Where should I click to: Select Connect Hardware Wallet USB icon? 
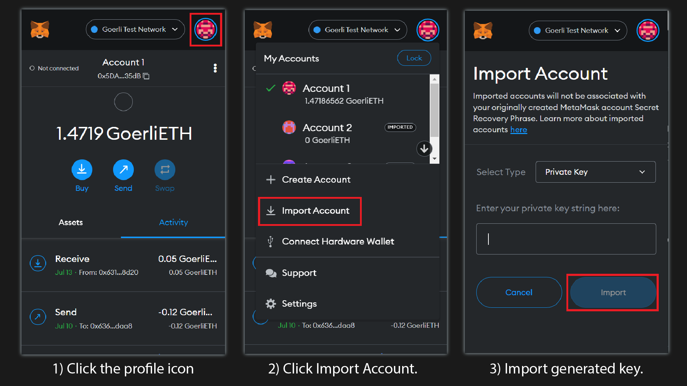pos(271,241)
